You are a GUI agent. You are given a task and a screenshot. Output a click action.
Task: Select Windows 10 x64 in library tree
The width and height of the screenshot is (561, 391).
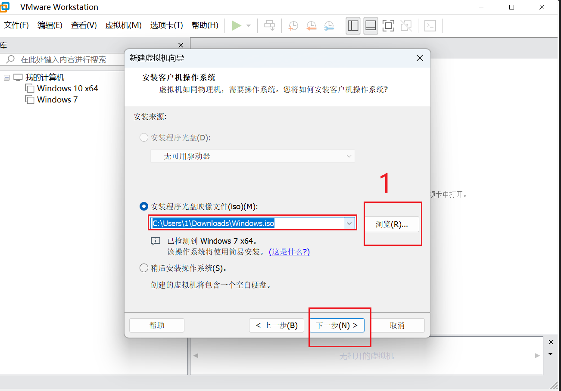[68, 89]
